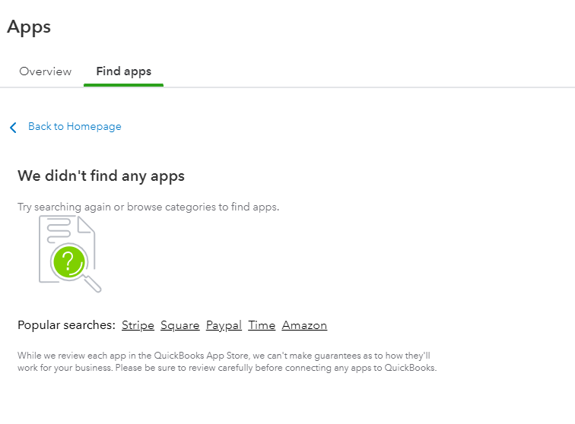Open the Time popular search
Image resolution: width=575 pixels, height=424 pixels.
click(x=262, y=325)
